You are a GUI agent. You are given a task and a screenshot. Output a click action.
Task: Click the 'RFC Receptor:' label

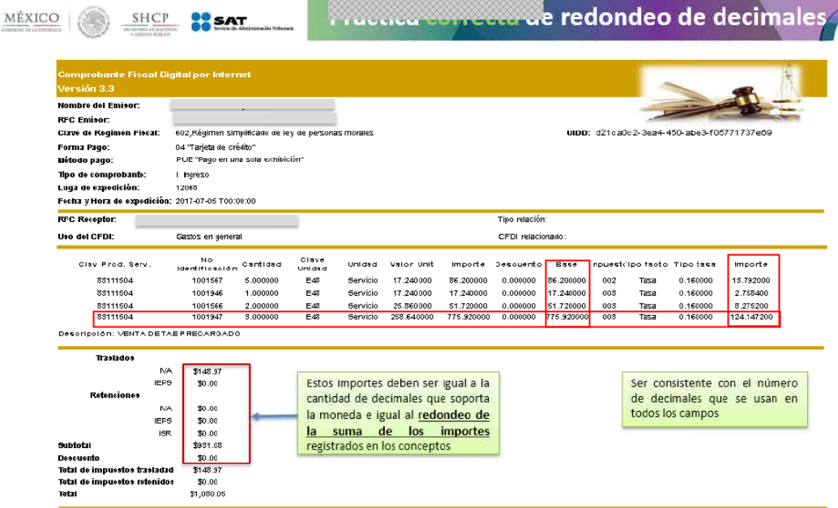(87, 219)
